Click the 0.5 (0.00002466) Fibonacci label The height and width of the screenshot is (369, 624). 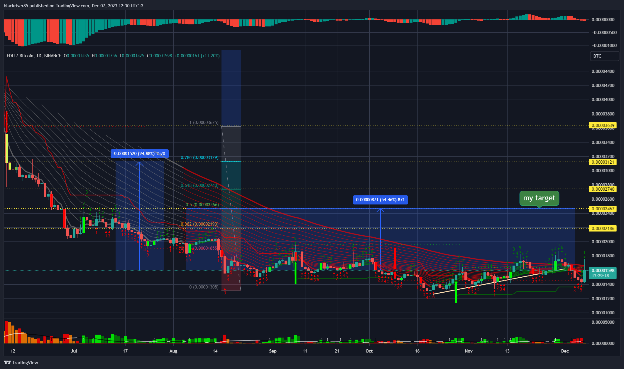point(202,205)
